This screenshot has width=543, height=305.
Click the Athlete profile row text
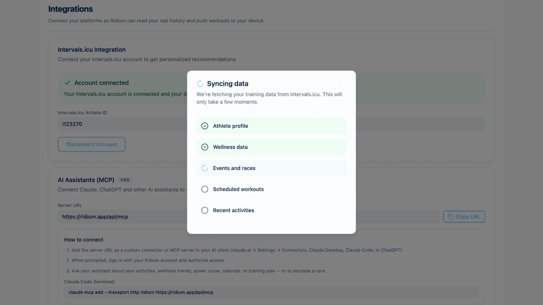point(231,126)
